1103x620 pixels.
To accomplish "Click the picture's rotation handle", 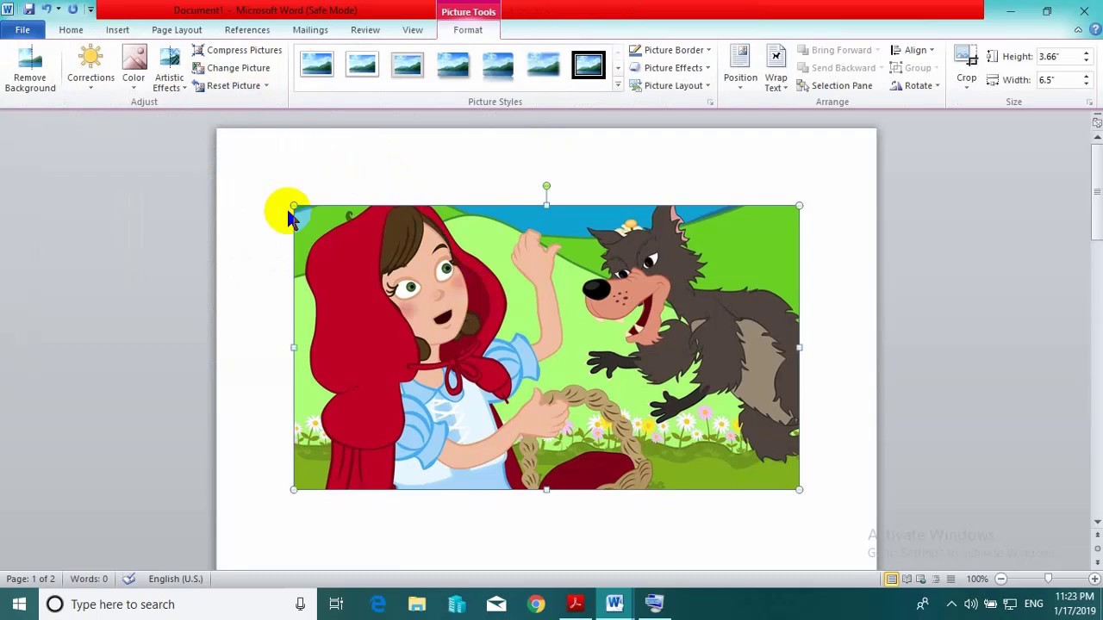I will [x=546, y=186].
